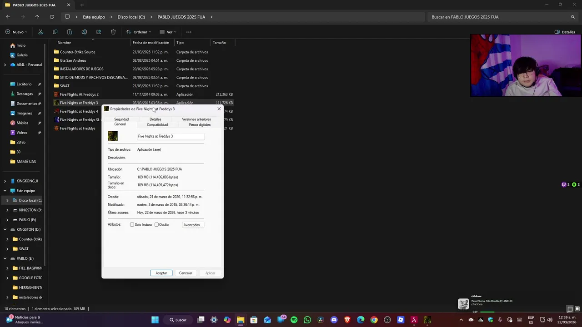582x327 pixels.
Task: Open Galería in the navigation pane
Action: coord(22,55)
